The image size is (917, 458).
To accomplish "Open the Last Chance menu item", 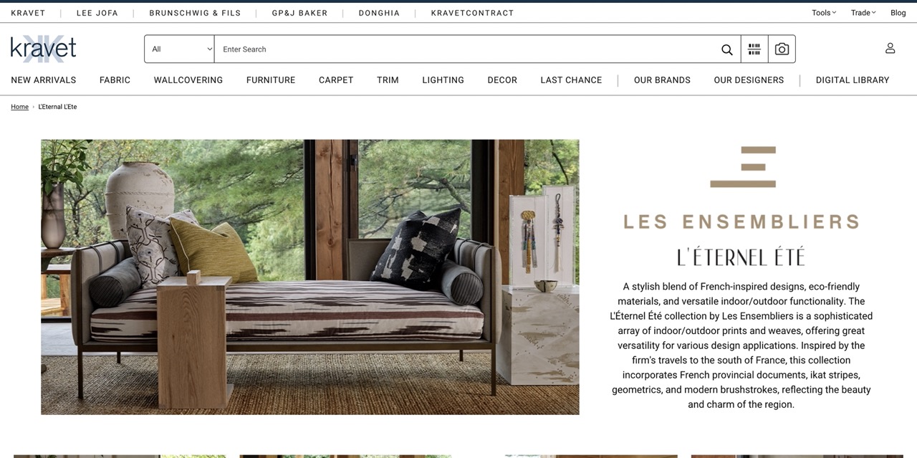I will [x=571, y=80].
